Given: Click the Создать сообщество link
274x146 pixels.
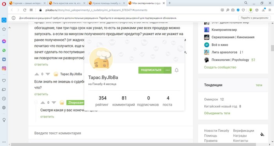Looking at the screenshot, I should tap(220, 67).
